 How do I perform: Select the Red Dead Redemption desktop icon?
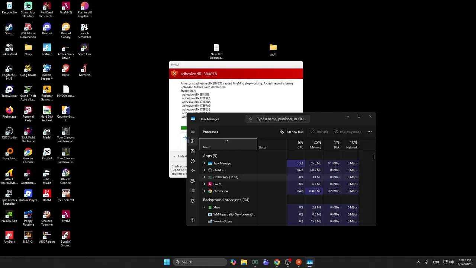47,10
